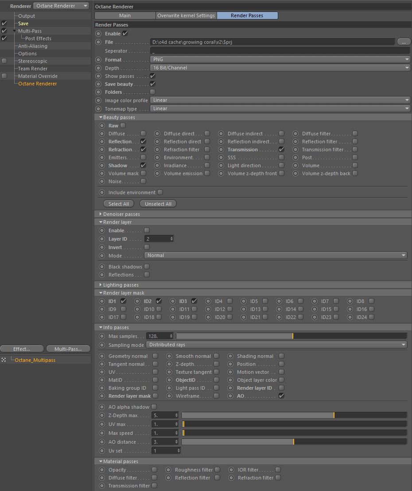Select Output in the settings tree
Screen dimensions: 412x491
pos(27,16)
